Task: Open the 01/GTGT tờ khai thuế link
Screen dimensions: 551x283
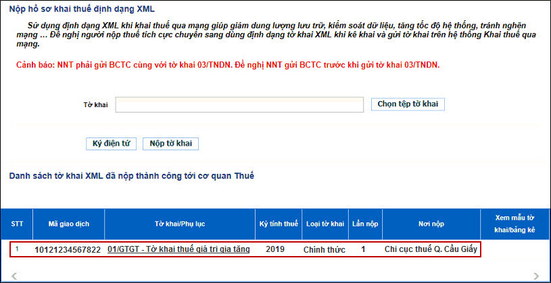Action: 178,249
